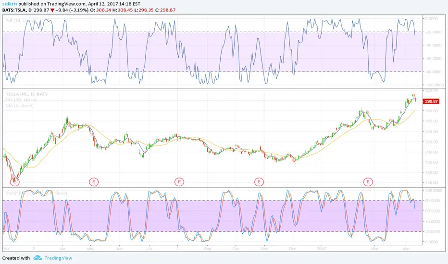Click the −9.84 (−3.19%) change text

(x=72, y=10)
